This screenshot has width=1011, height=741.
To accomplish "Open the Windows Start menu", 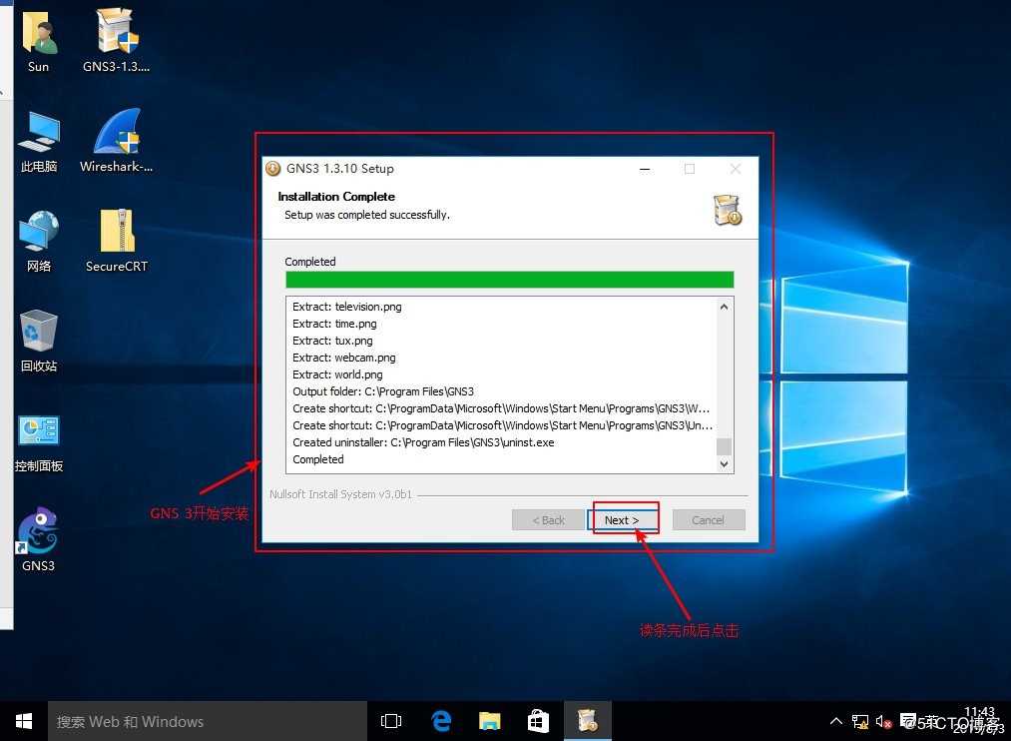I will pyautogui.click(x=24, y=721).
